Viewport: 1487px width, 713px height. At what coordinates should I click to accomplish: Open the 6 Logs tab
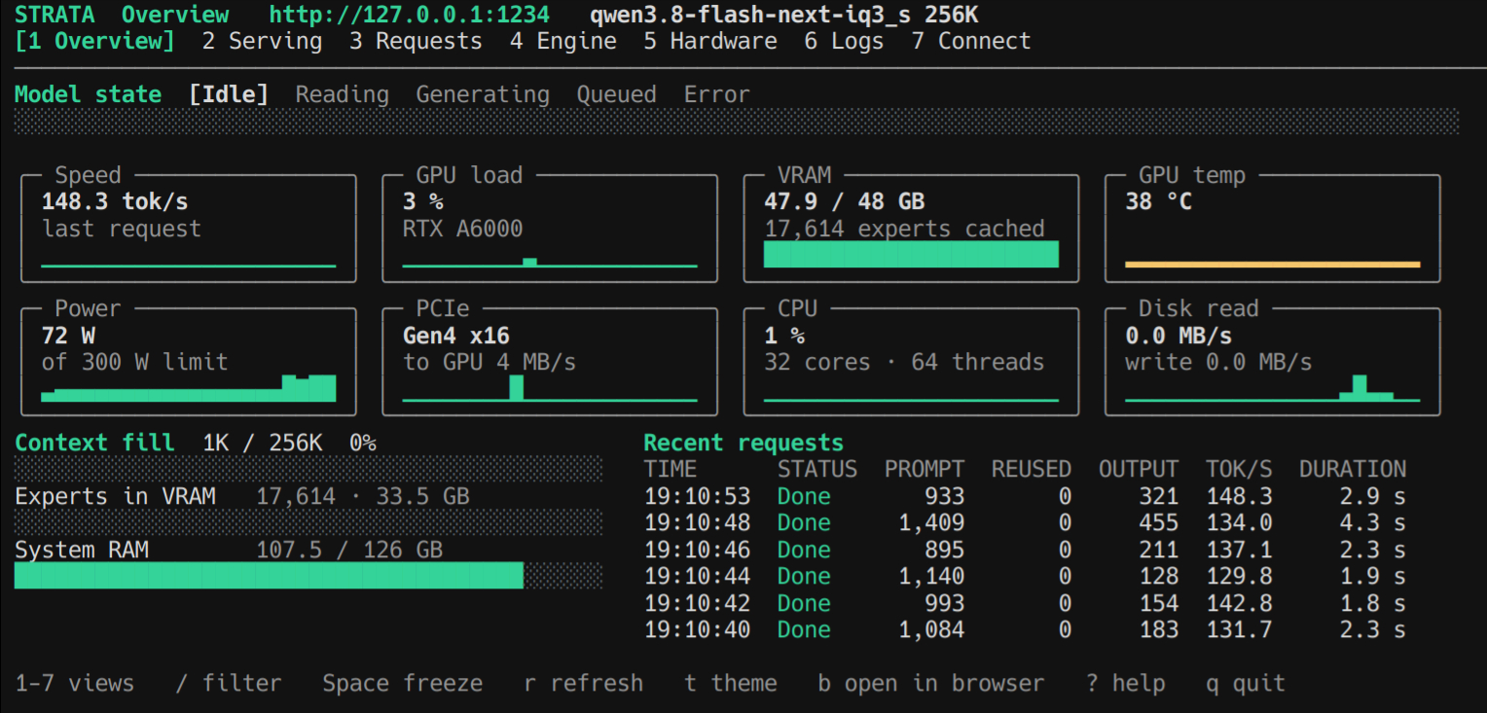tap(844, 41)
